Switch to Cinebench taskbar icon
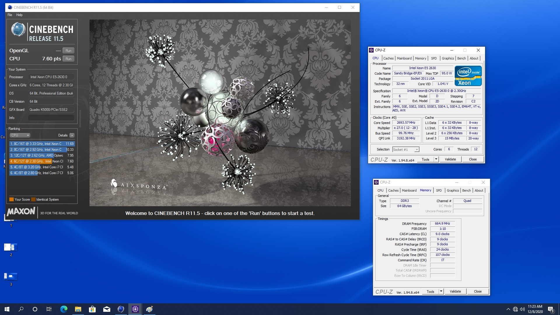Screen dimensions: 560x315 (x=121, y=309)
